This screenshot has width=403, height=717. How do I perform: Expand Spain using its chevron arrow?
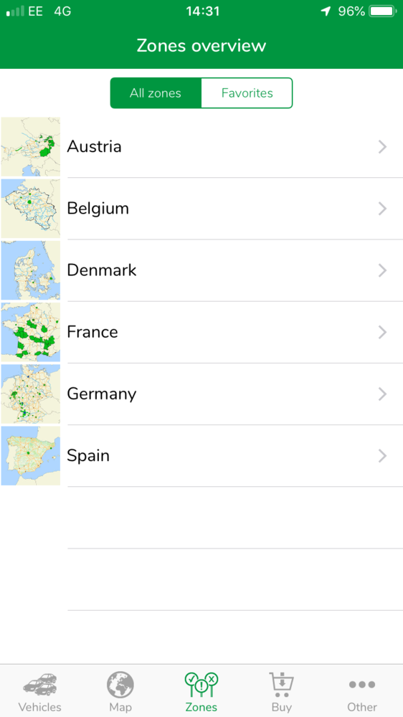pos(383,456)
